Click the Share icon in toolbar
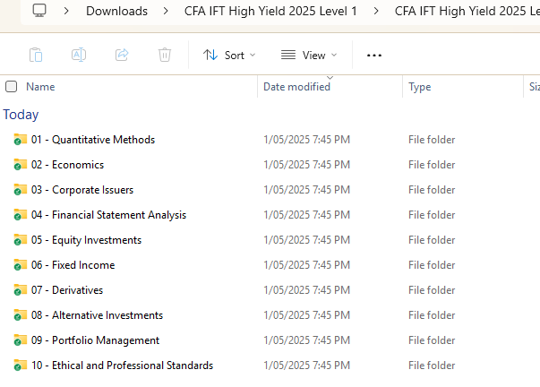The image size is (540, 387). pyautogui.click(x=122, y=55)
